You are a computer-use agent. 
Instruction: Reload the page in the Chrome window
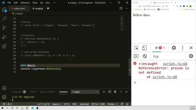[x=140, y=6]
